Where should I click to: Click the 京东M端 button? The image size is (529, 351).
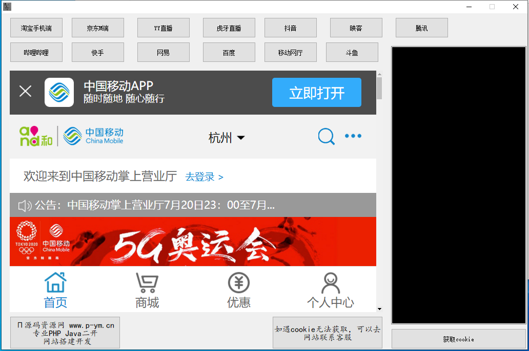(98, 28)
